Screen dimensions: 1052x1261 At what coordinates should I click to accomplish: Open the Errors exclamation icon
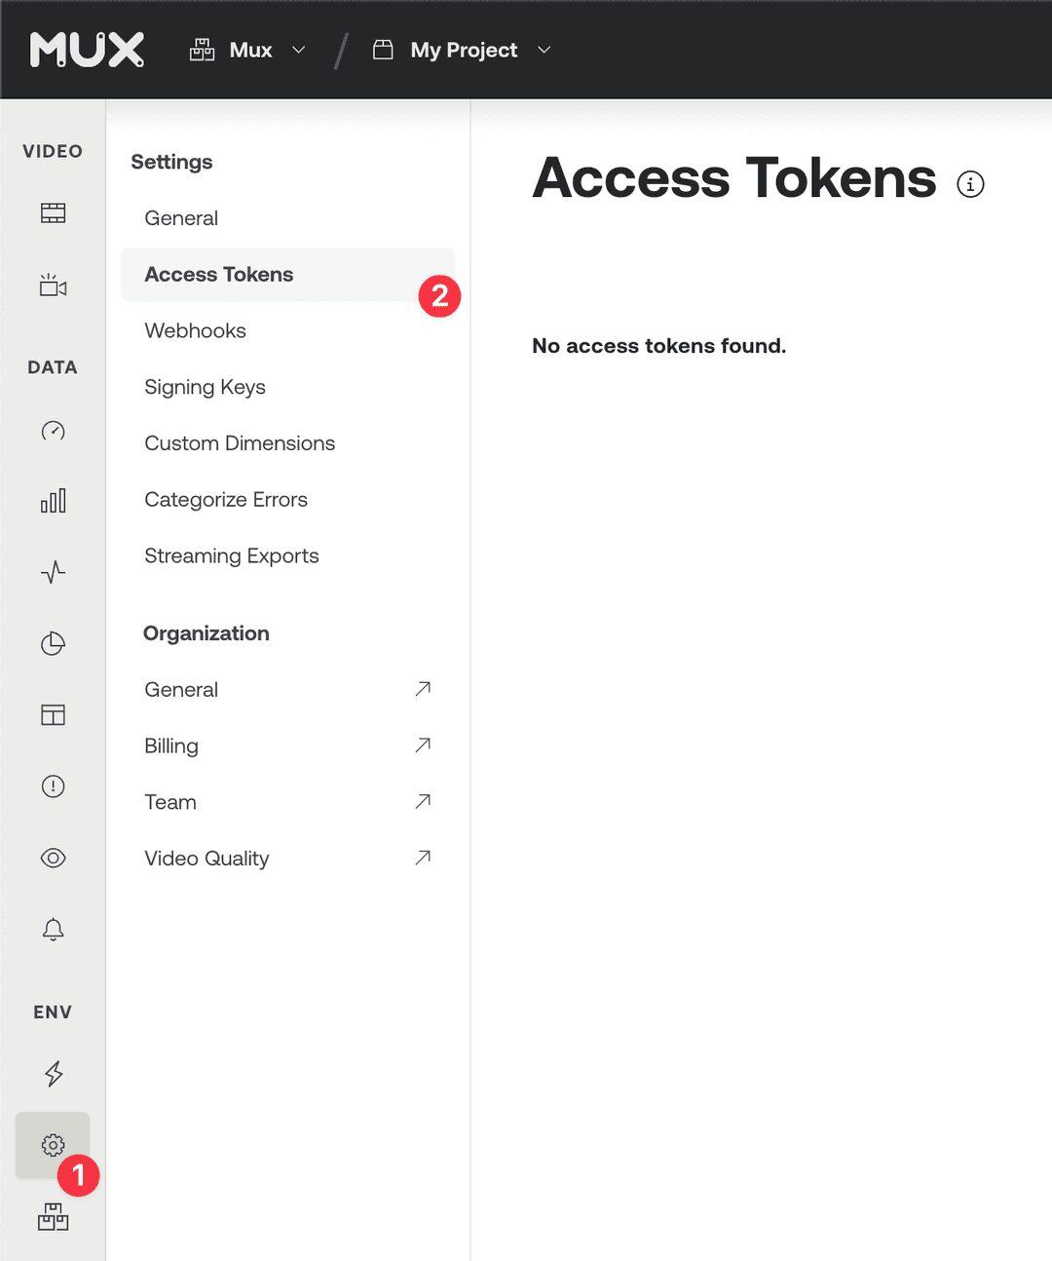point(53,785)
